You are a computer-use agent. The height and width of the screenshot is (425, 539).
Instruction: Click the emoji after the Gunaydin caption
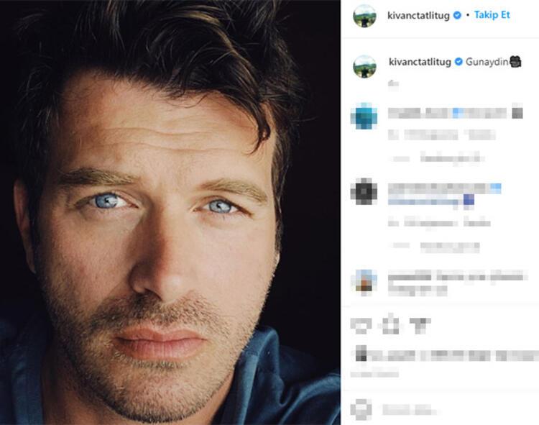pos(515,62)
